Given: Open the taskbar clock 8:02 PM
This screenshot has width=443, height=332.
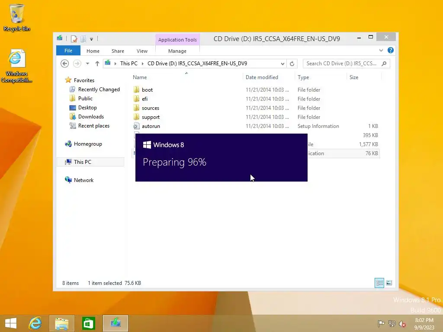Looking at the screenshot, I should pos(424,324).
